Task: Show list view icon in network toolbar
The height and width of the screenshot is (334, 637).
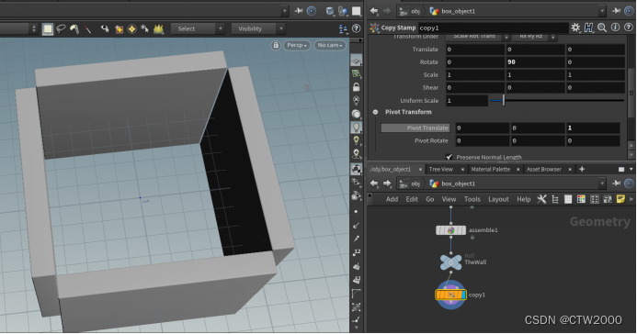Action: coord(568,199)
